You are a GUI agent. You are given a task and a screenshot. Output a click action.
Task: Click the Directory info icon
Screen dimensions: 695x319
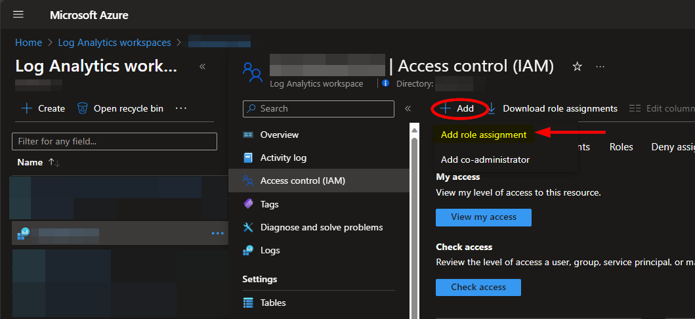click(386, 83)
